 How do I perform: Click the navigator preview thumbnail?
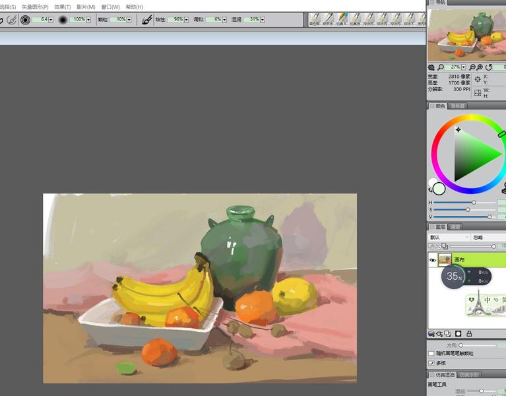click(x=466, y=35)
